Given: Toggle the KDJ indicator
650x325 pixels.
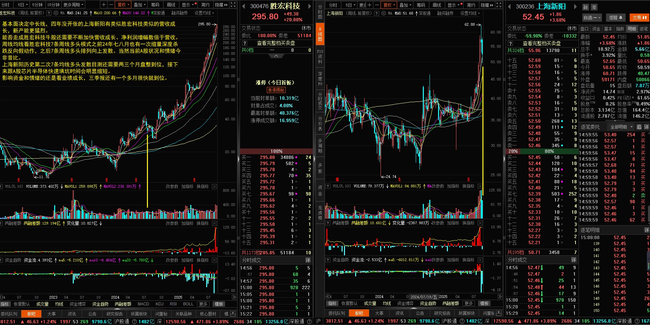Looking at the screenshot, I should (x=159, y=304).
